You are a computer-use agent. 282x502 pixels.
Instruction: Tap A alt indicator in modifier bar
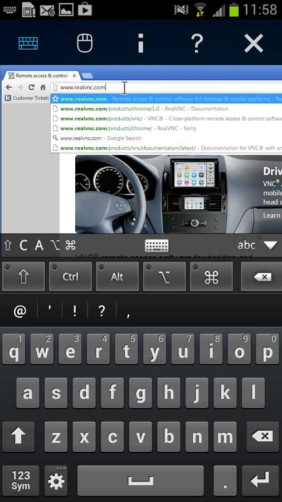point(39,245)
